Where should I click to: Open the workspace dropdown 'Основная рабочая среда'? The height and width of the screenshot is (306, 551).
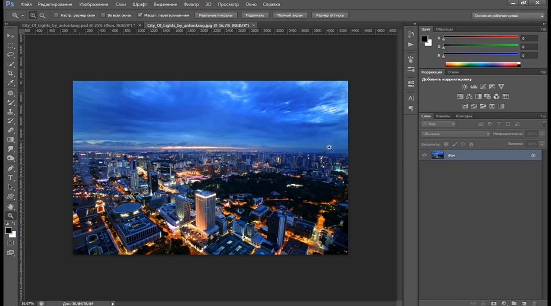(508, 15)
